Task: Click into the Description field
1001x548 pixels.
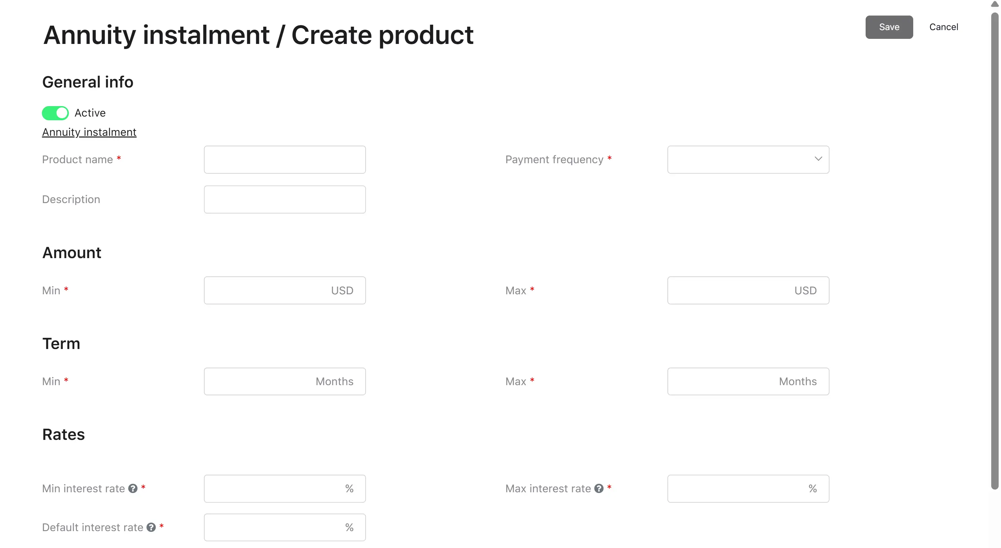Action: click(285, 200)
